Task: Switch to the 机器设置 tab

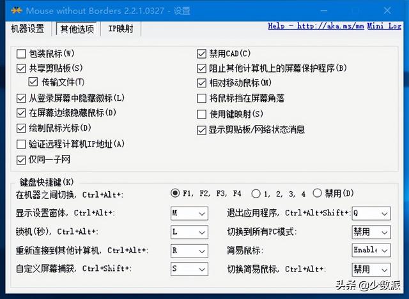Action: pos(27,29)
